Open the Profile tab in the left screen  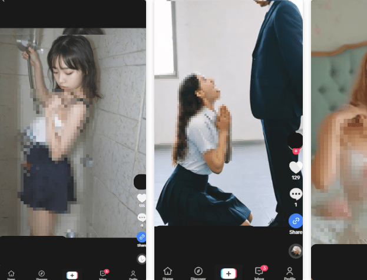[133, 275]
